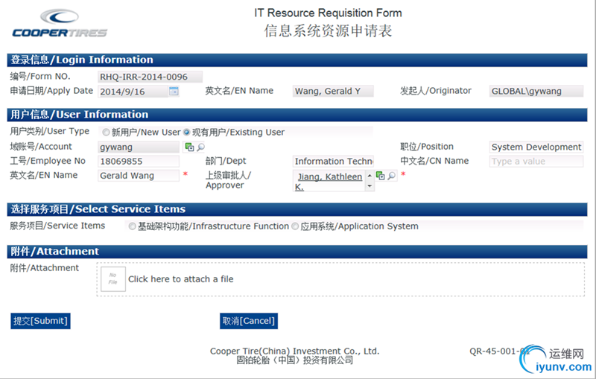Click the No File attachment icon
This screenshot has height=379, width=596.
coord(113,279)
